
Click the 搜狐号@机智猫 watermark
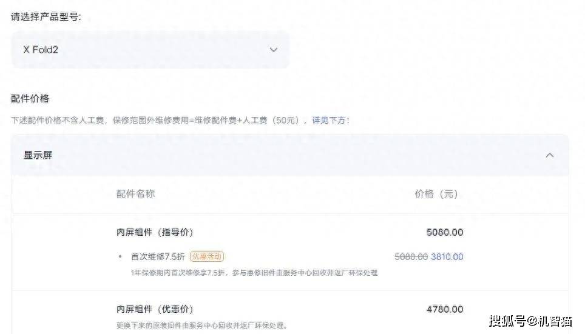tap(530, 321)
